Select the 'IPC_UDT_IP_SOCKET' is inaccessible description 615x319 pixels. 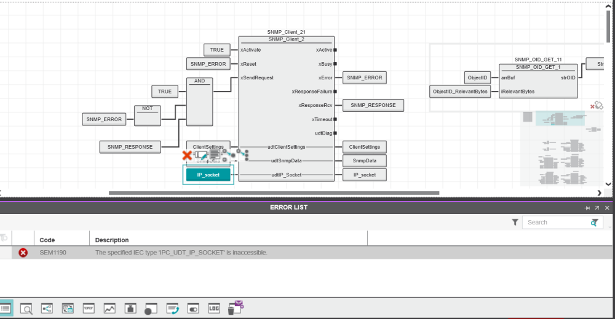[181, 253]
